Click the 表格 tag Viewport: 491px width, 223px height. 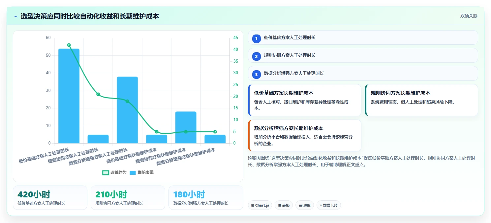(x=284, y=205)
